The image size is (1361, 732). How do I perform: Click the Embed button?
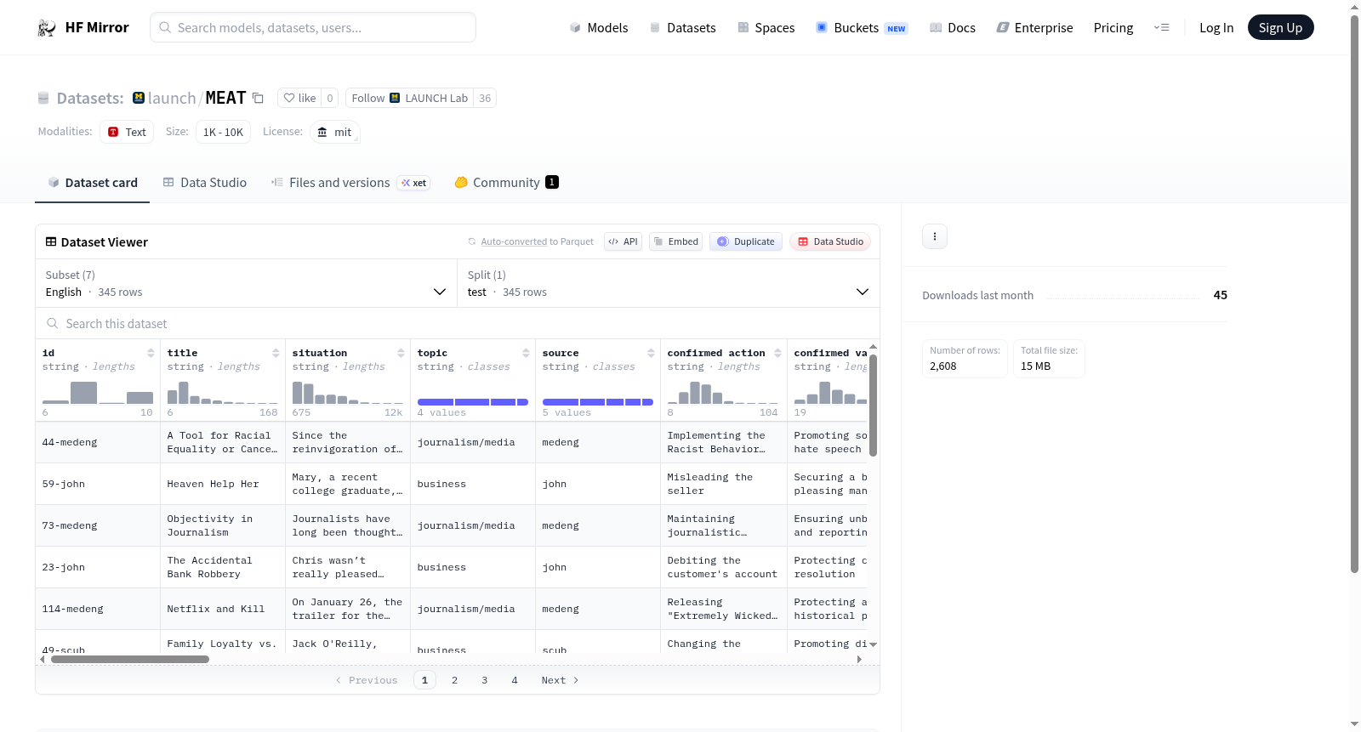click(x=675, y=241)
